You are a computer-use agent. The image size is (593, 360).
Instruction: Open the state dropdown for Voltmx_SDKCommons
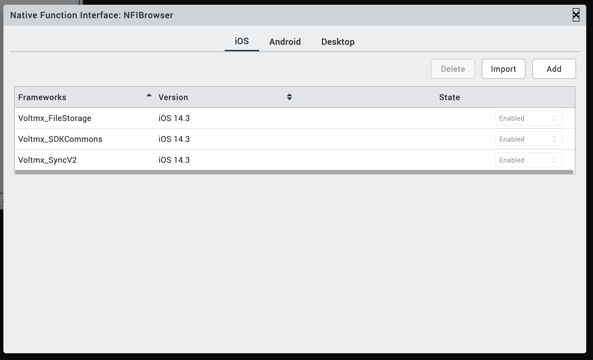(x=529, y=139)
